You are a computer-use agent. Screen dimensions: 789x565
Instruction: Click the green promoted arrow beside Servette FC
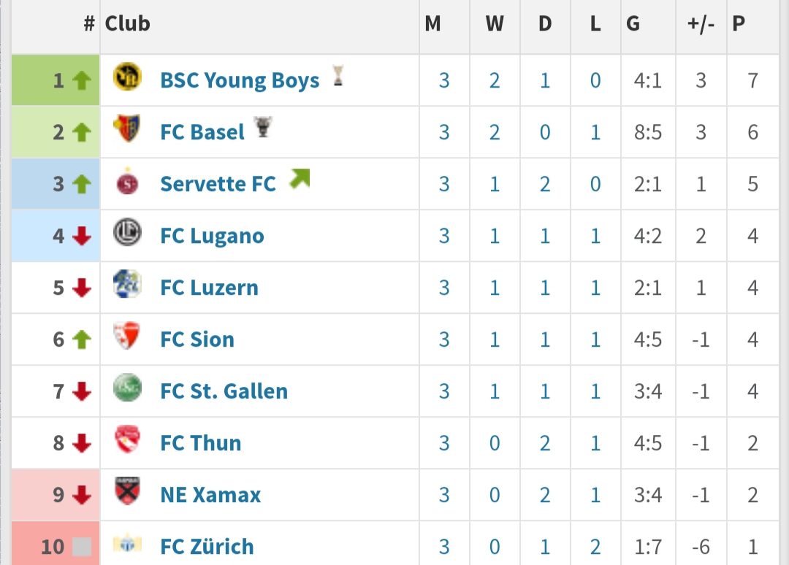tap(300, 179)
